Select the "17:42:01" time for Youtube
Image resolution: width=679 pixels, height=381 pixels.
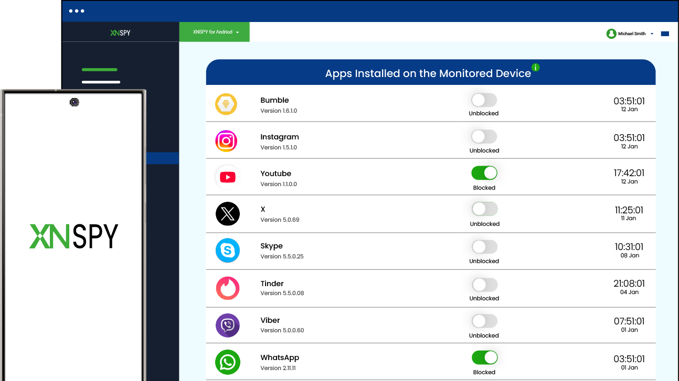(629, 173)
